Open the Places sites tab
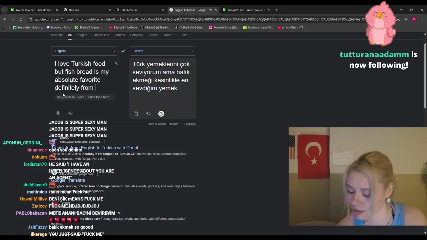Image resolution: width=427 pixels, height=240 pixels. 101,35
